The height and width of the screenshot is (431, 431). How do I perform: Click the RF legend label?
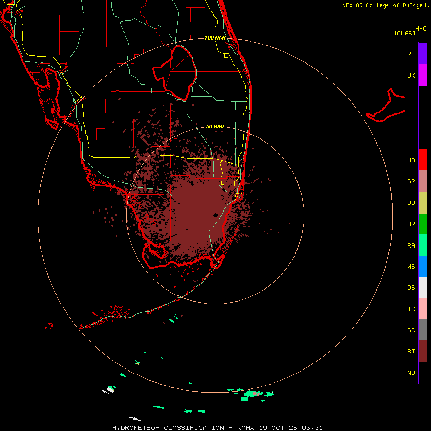411,54
